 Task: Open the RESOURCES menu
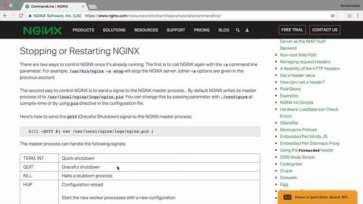click(146, 30)
